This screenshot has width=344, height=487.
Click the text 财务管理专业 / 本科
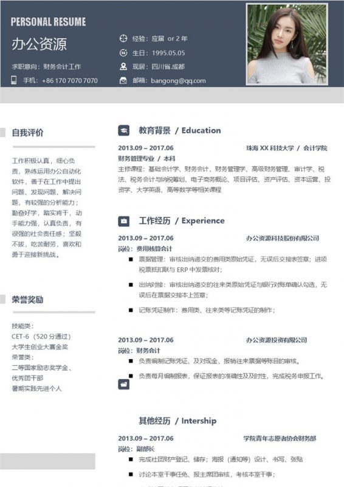(146, 159)
